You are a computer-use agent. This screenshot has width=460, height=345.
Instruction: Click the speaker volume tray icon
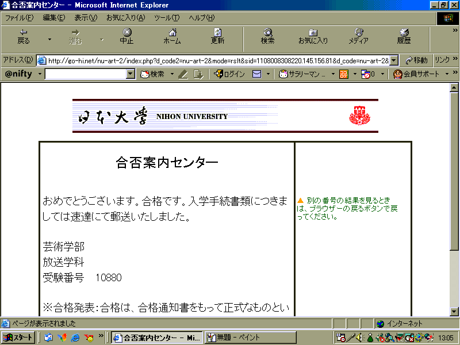(361, 338)
